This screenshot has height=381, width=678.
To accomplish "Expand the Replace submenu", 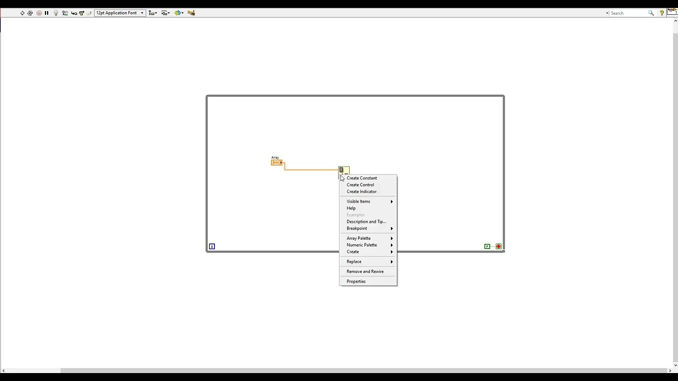I will 368,261.
